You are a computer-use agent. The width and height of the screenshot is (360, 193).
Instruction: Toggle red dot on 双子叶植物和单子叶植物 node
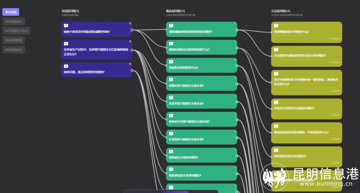(x=340, y=72)
